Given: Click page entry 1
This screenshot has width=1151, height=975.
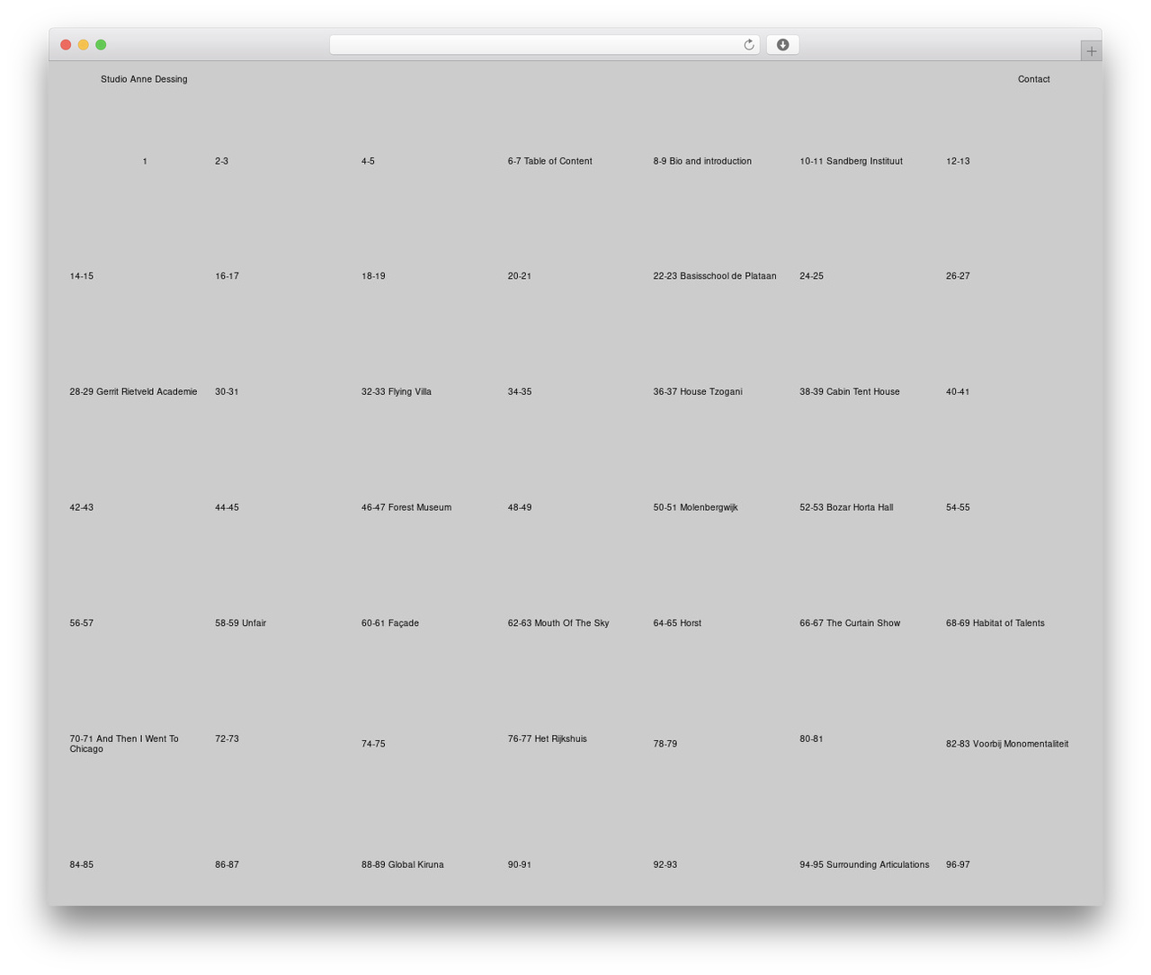Looking at the screenshot, I should (145, 161).
